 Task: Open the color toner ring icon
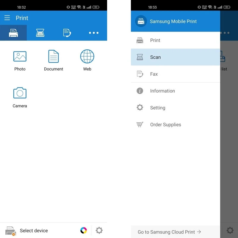click(84, 230)
